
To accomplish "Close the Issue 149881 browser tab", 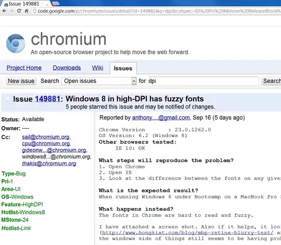I will point(47,5).
